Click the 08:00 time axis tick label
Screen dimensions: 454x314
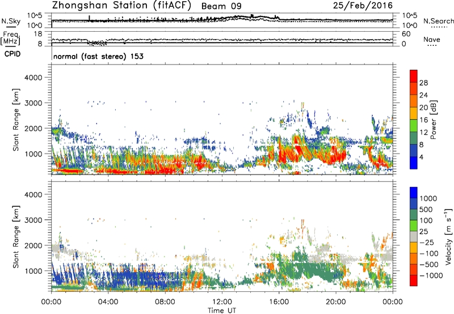165,302
